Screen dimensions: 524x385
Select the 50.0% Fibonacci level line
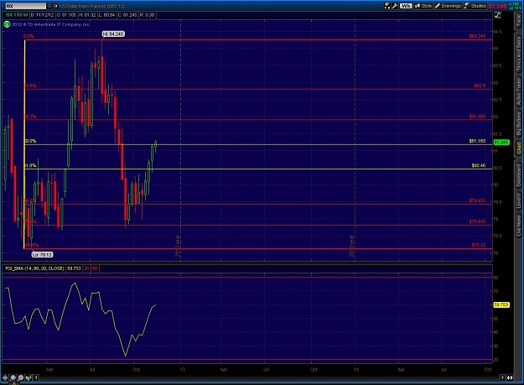pyautogui.click(x=258, y=145)
